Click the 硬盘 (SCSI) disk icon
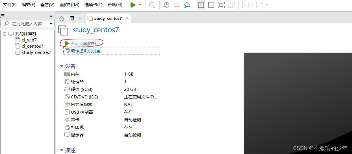The image size is (352, 154). coord(67,89)
